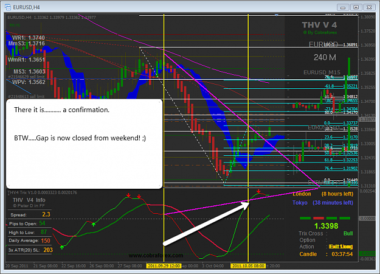Select the Fibonacci '76.4 1.31902' label
Viewport: 380px width, 274px height.
341,168
